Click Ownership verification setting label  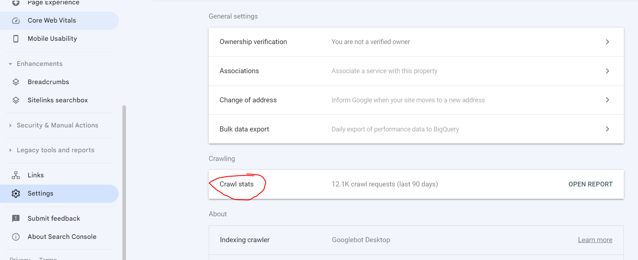(x=253, y=42)
